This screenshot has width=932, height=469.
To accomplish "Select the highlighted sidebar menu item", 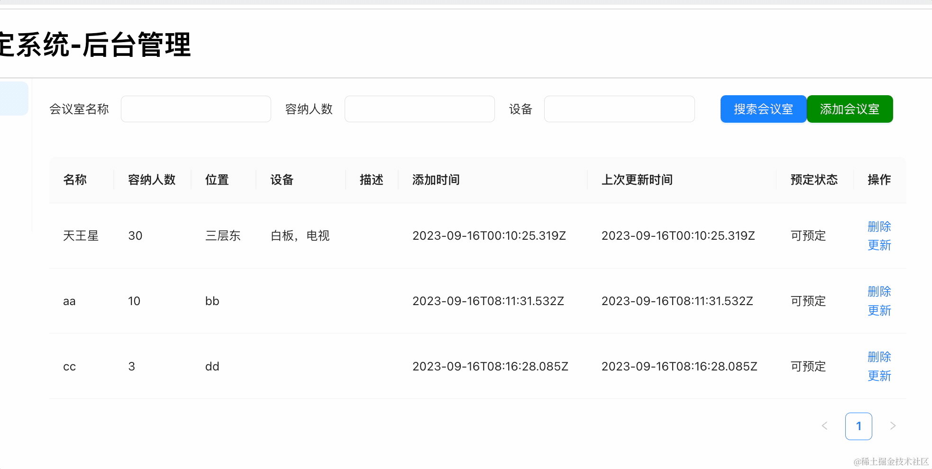I will pos(14,99).
